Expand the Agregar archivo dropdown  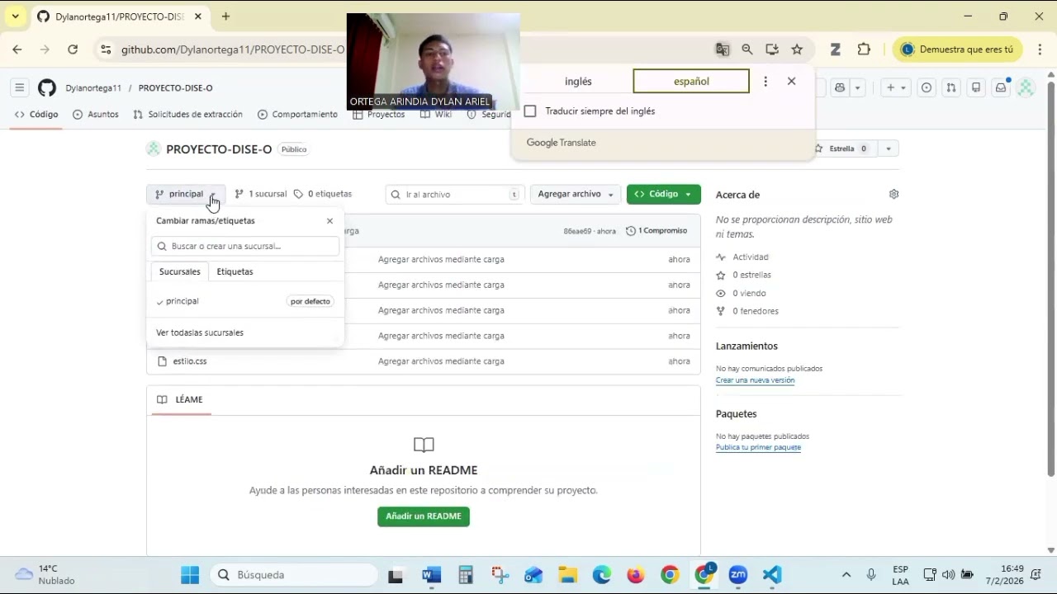[x=576, y=194]
